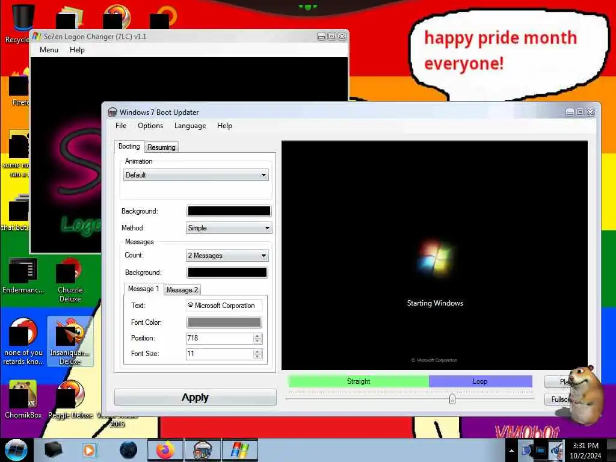Click the Fullscreen button
This screenshot has height=462, width=616.
click(558, 399)
